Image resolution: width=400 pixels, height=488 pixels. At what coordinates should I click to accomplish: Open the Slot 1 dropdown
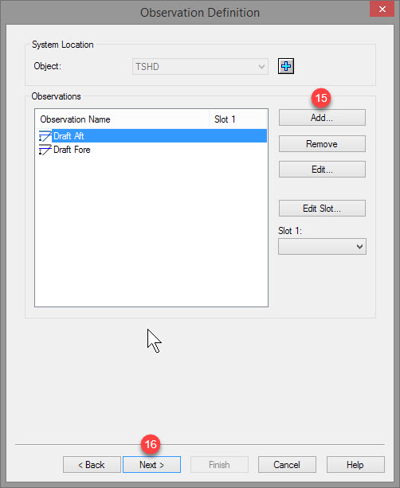pos(322,247)
